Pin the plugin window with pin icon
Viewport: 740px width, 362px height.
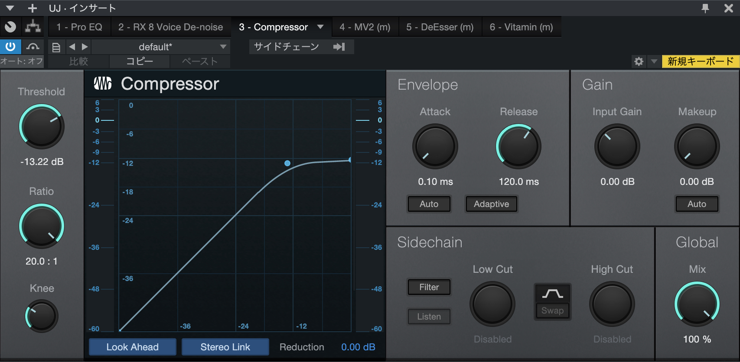705,8
